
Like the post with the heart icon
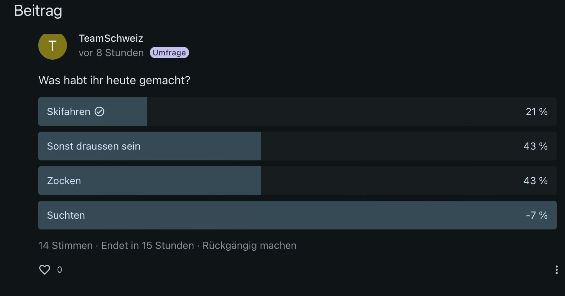[x=45, y=270]
